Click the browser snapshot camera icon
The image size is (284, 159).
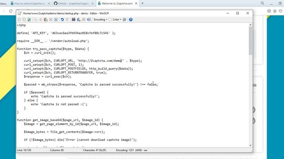coord(269,11)
